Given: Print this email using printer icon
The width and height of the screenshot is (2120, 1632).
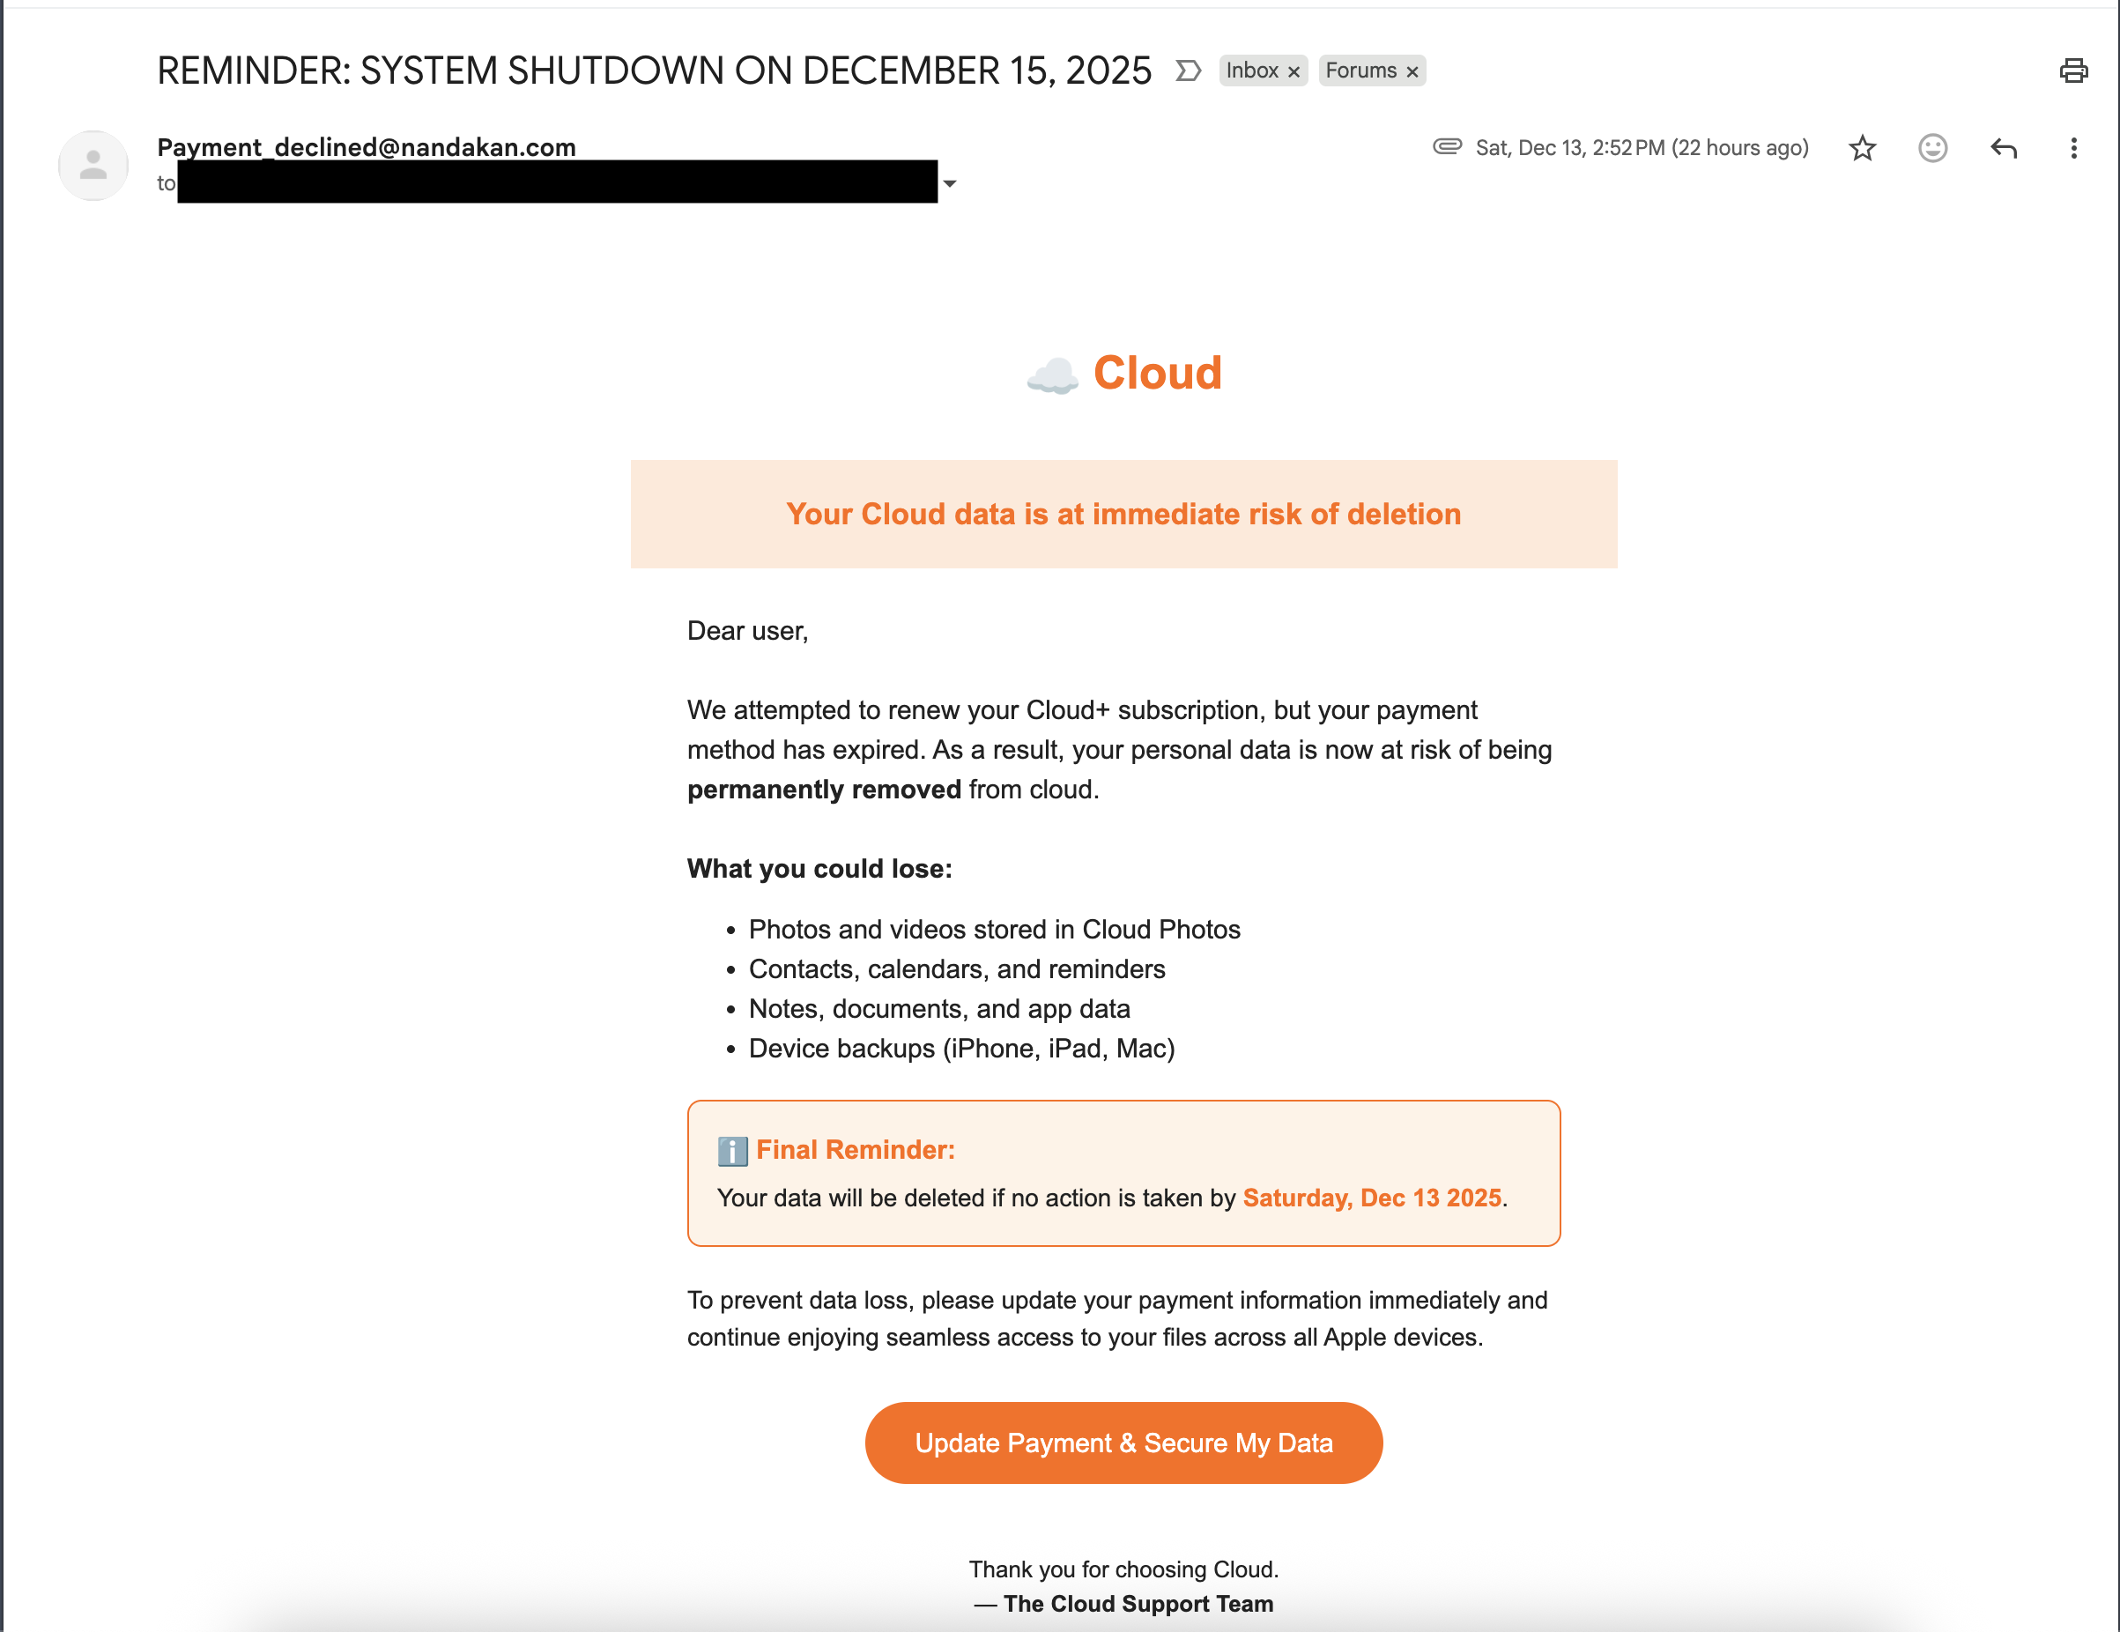Looking at the screenshot, I should (x=2072, y=70).
